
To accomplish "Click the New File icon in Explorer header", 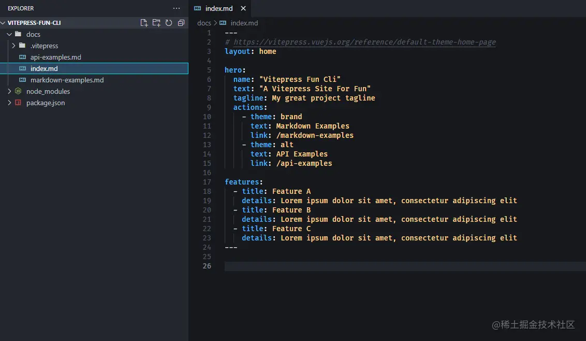I will [x=144, y=23].
